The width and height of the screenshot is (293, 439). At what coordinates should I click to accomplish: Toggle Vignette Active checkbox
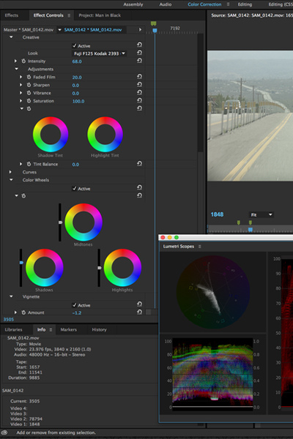tap(75, 305)
